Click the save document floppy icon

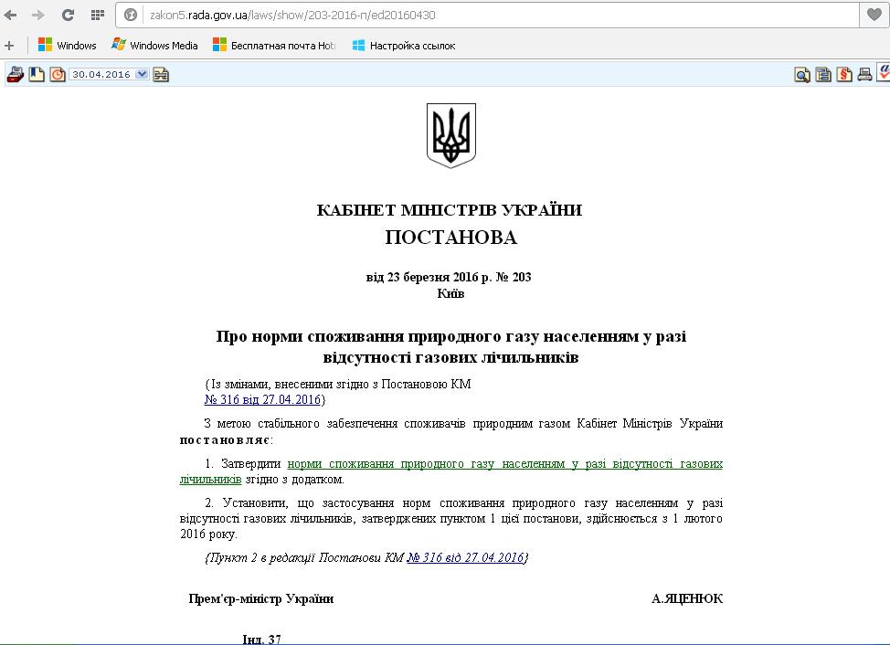coord(823,75)
